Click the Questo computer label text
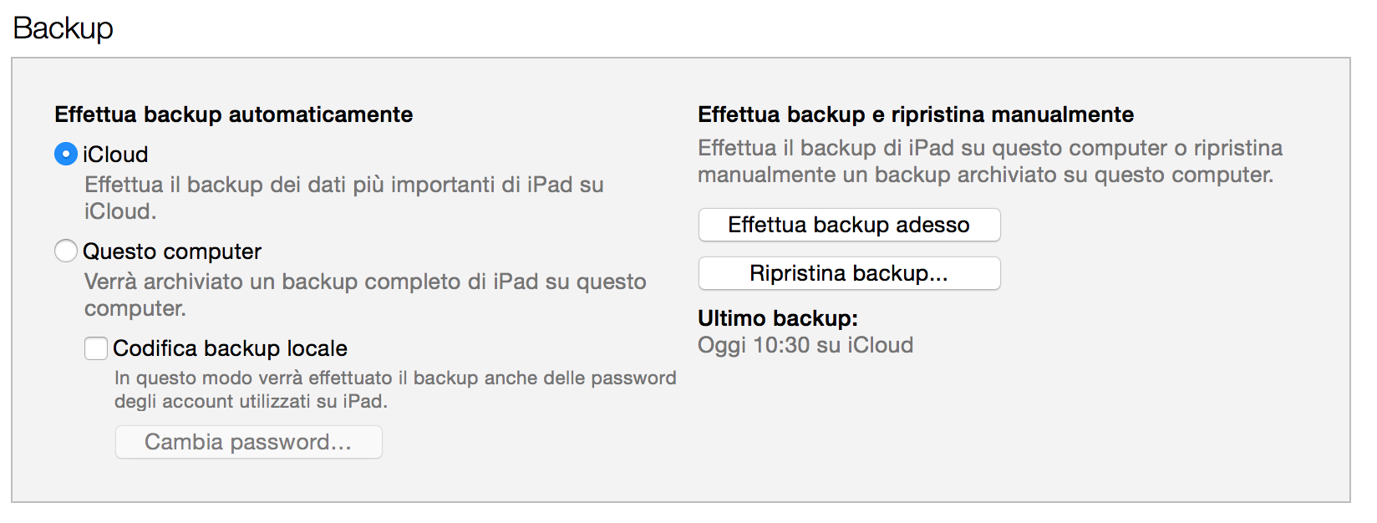The height and width of the screenshot is (523, 1377). point(172,251)
